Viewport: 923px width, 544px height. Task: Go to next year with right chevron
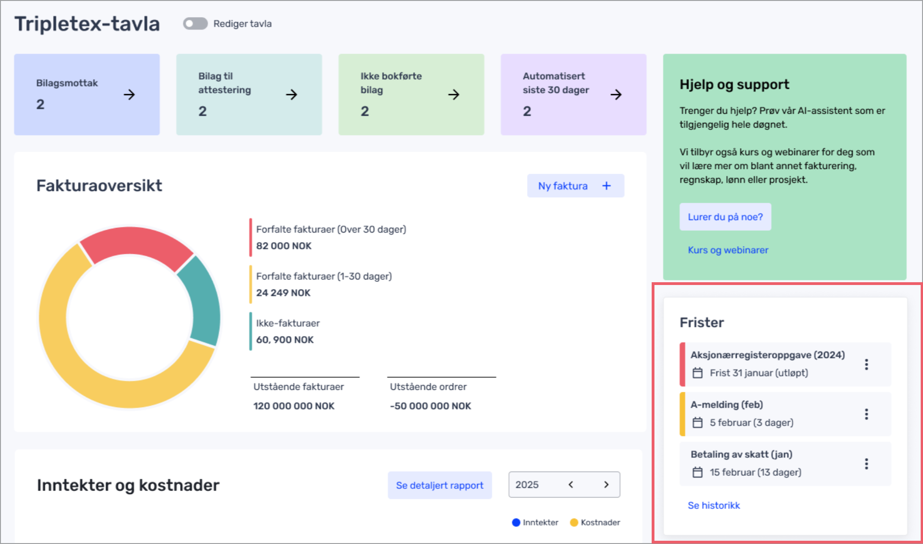point(606,485)
